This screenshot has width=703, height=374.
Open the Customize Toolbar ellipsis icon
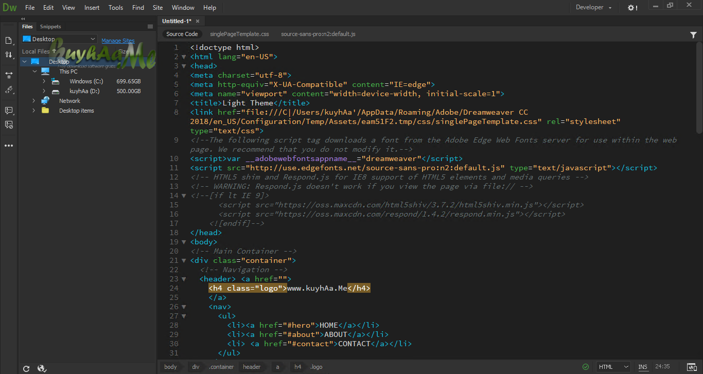pos(9,146)
